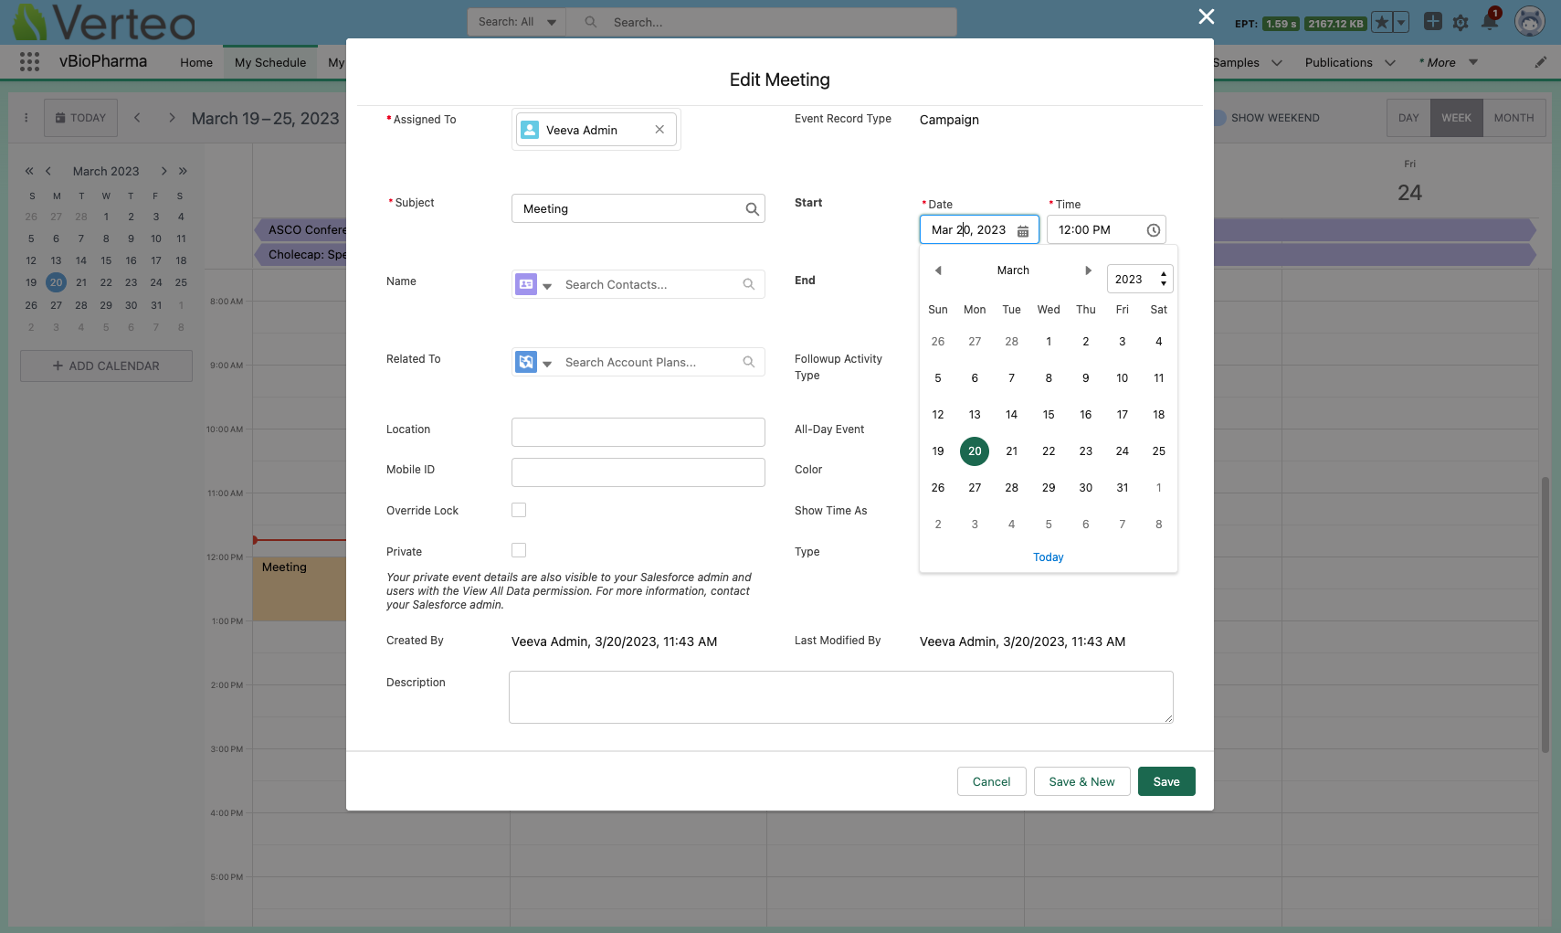Switch to the My Schedule tab
This screenshot has height=933, width=1561.
click(x=270, y=62)
